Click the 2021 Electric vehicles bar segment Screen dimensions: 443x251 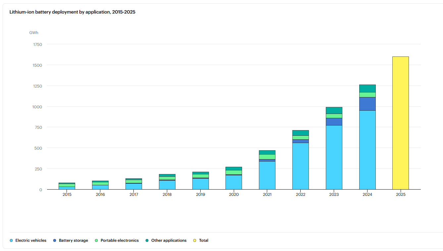(267, 175)
